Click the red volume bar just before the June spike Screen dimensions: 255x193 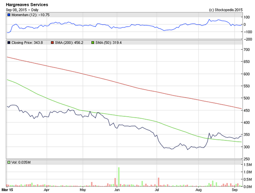click(x=115, y=182)
